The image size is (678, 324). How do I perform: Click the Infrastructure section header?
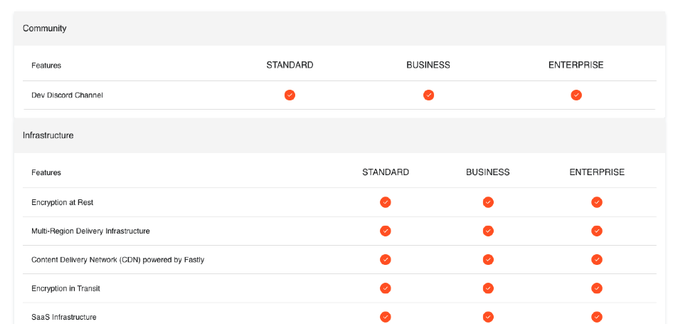339,135
